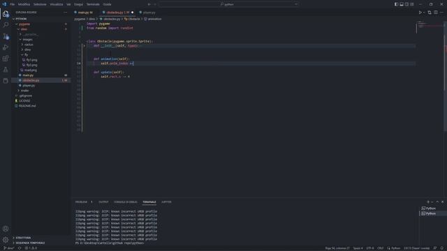Open fly1.png in the explorer
Screen dimensions: 447x251
(x=31, y=60)
